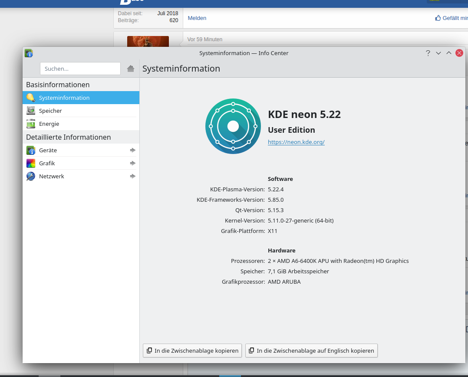Click the KDE-Plasma-Version value 5.22.4

click(276, 190)
